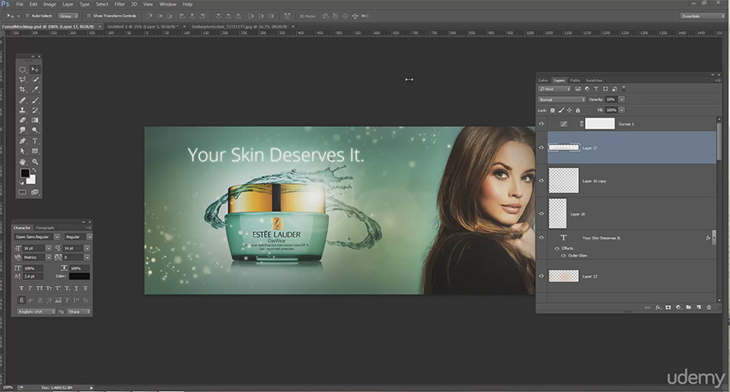
Task: Open the Fill slider arrow
Action: 621,110
